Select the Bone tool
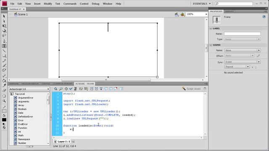Viewport: 269px width, 151px height. tap(4, 75)
